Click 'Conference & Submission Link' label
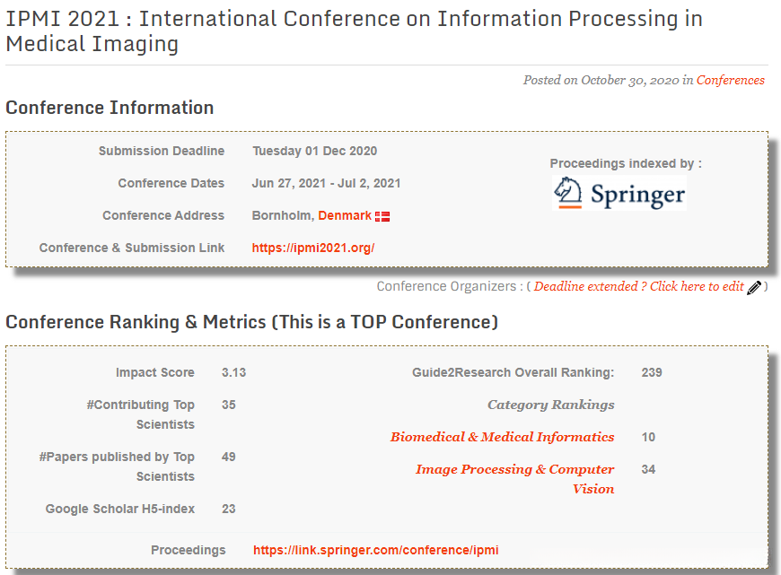The height and width of the screenshot is (575, 781). tap(132, 248)
